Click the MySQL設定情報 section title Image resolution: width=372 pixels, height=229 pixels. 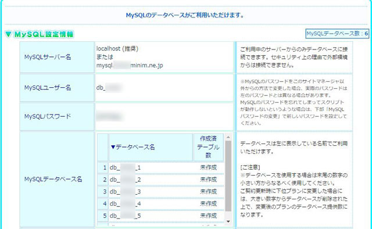[44, 34]
